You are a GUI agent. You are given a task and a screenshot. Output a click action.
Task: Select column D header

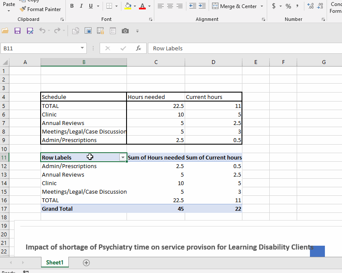tap(213, 62)
